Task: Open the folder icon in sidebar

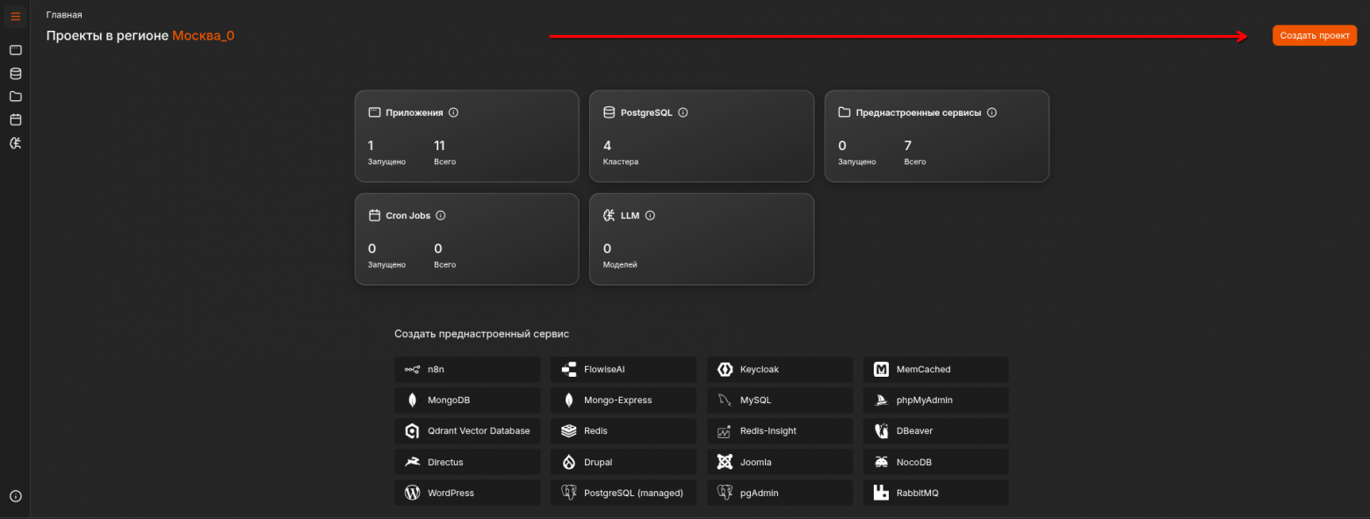Action: coord(15,97)
